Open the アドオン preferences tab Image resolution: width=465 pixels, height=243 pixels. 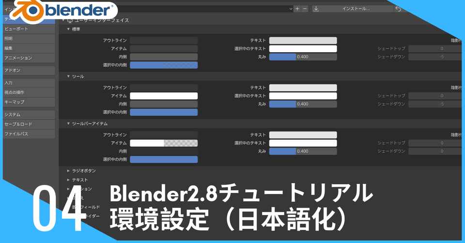click(29, 71)
